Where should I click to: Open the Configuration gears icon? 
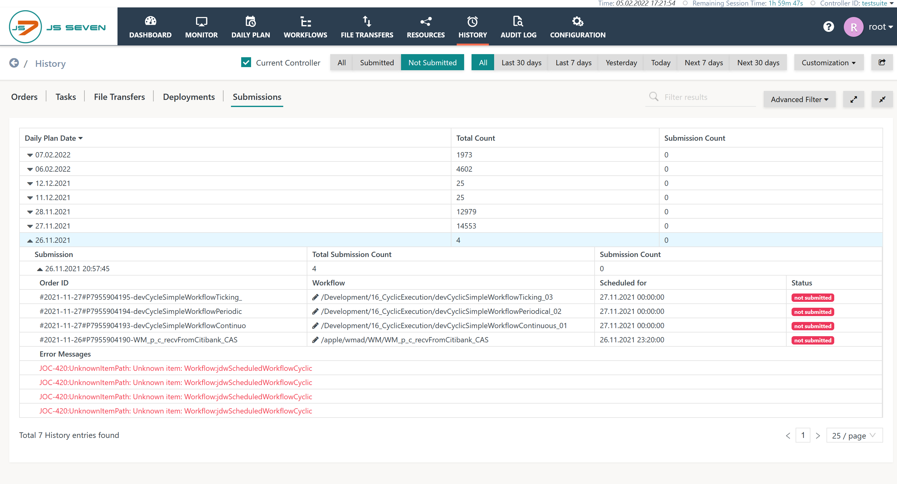click(578, 22)
